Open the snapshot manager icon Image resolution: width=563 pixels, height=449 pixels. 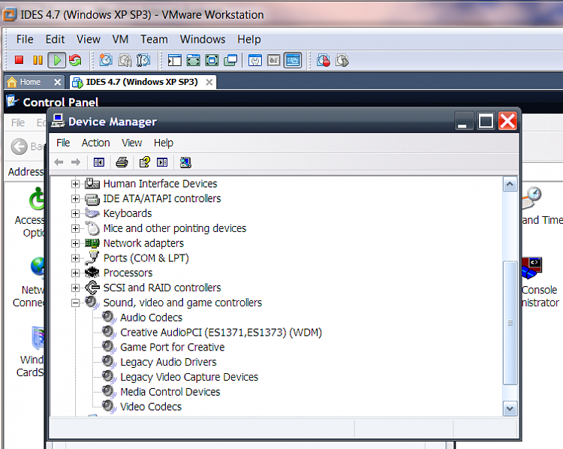143,60
